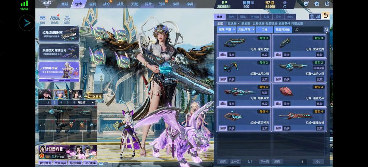Select the black-cap character avatar
This screenshot has width=368, height=167.
pyautogui.click(x=46, y=94)
